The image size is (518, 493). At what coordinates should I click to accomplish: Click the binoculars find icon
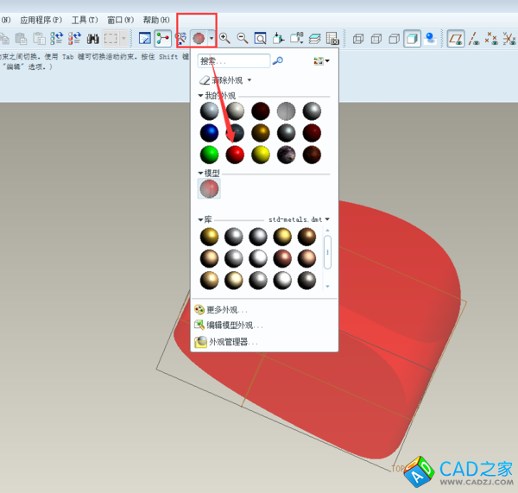click(x=92, y=38)
